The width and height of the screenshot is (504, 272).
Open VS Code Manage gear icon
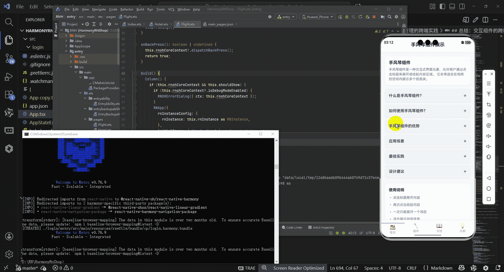(x=9, y=254)
